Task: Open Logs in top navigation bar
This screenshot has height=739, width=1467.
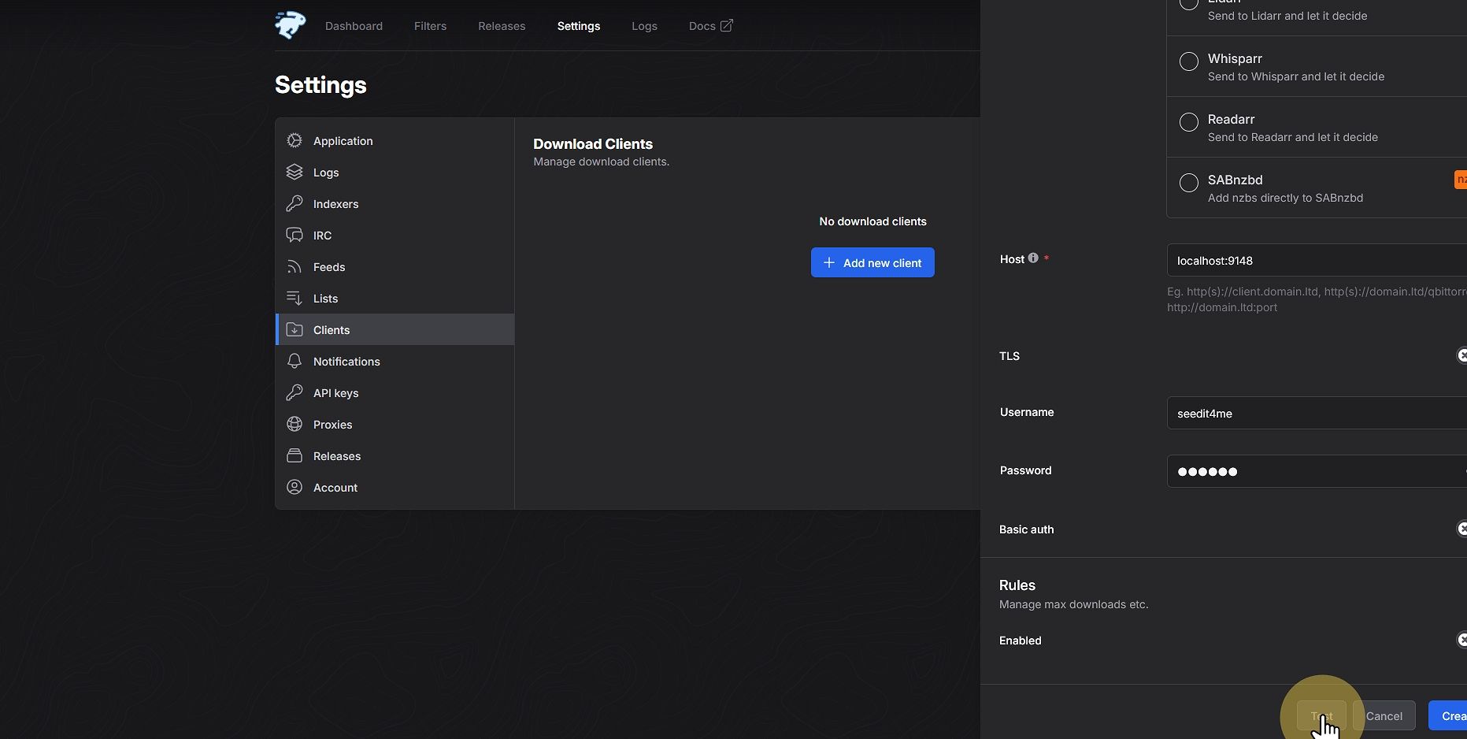Action: point(644,26)
